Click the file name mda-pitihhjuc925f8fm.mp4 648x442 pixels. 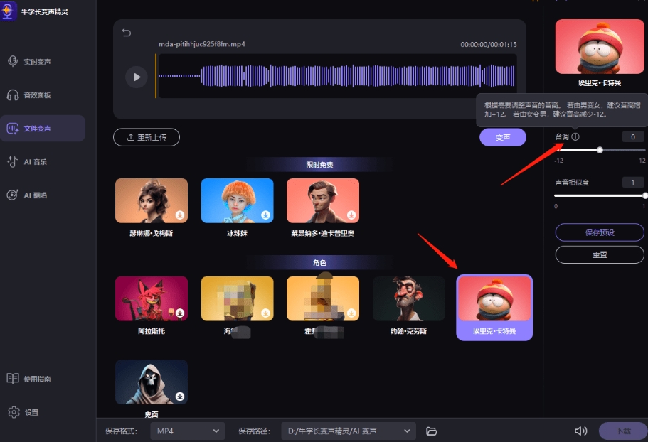[x=202, y=44]
